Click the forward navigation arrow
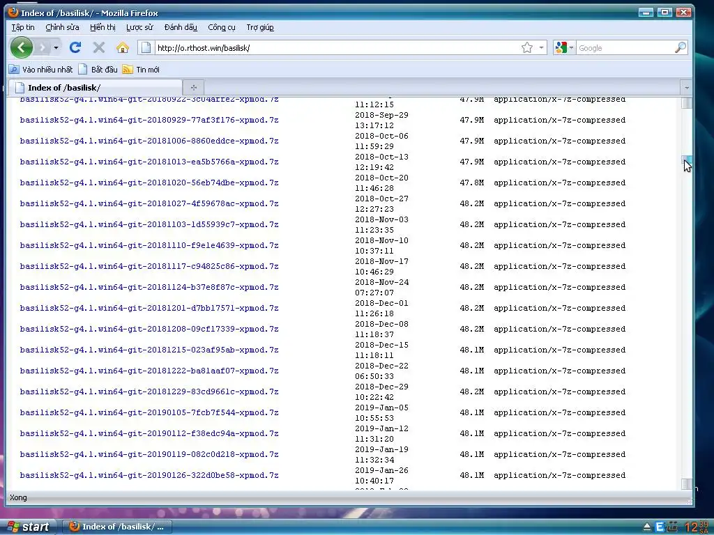Viewport: 714px width, 535px height. [42, 47]
